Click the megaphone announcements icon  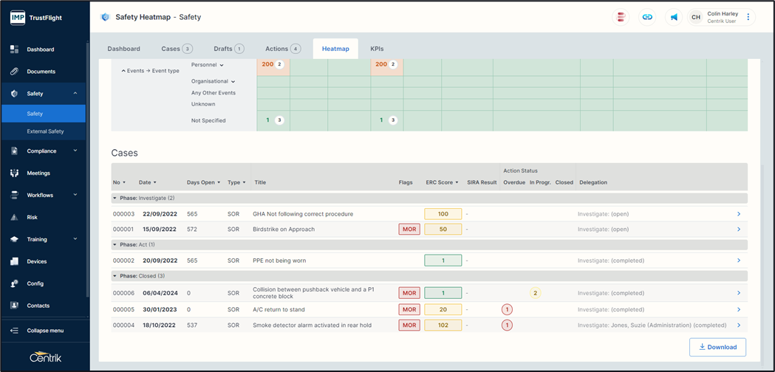tap(673, 17)
